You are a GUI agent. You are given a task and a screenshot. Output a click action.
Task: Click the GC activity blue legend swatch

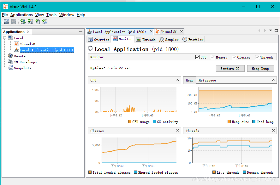point(154,121)
